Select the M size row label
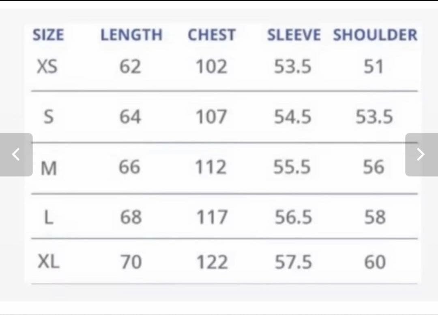 pos(49,168)
